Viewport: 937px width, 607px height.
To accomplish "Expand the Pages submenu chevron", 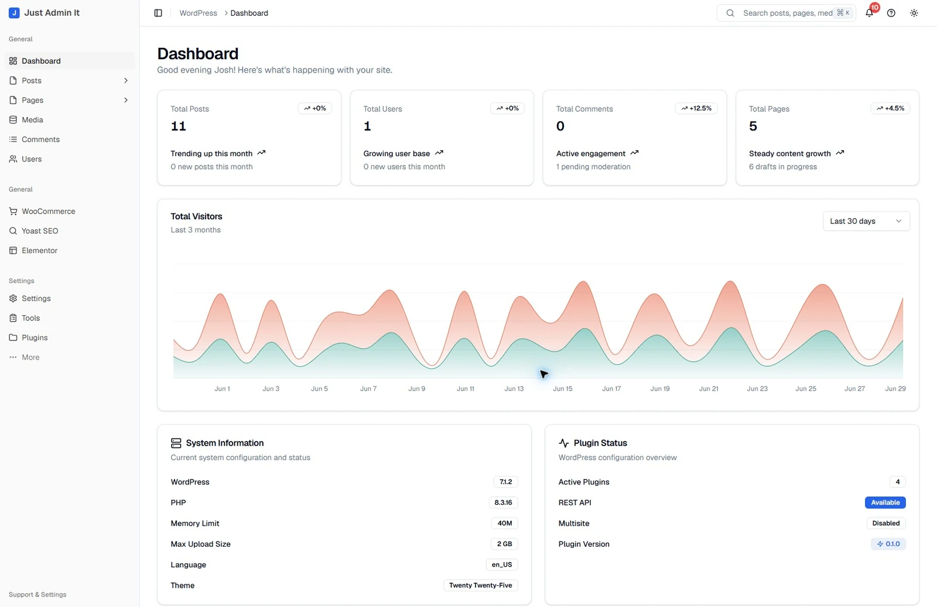I will [x=126, y=100].
